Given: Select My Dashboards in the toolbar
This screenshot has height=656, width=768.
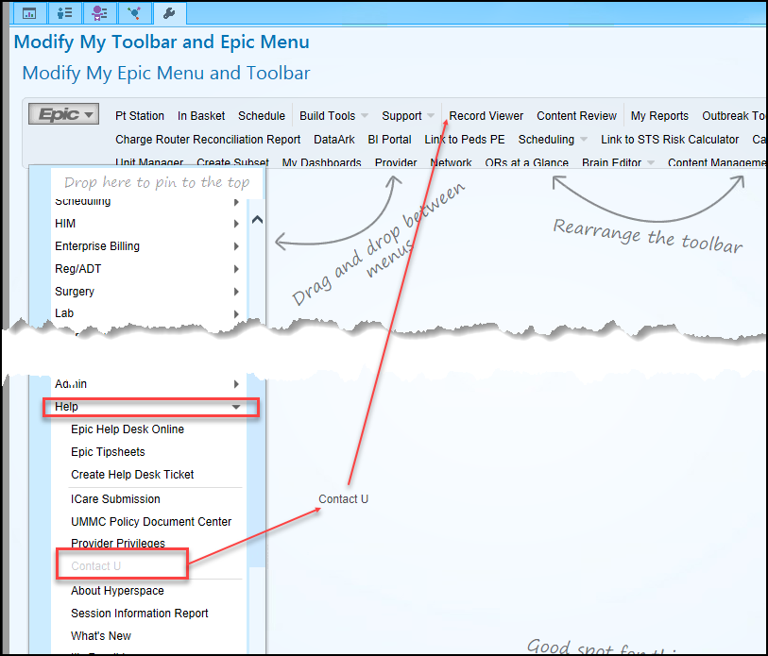Looking at the screenshot, I should (321, 162).
